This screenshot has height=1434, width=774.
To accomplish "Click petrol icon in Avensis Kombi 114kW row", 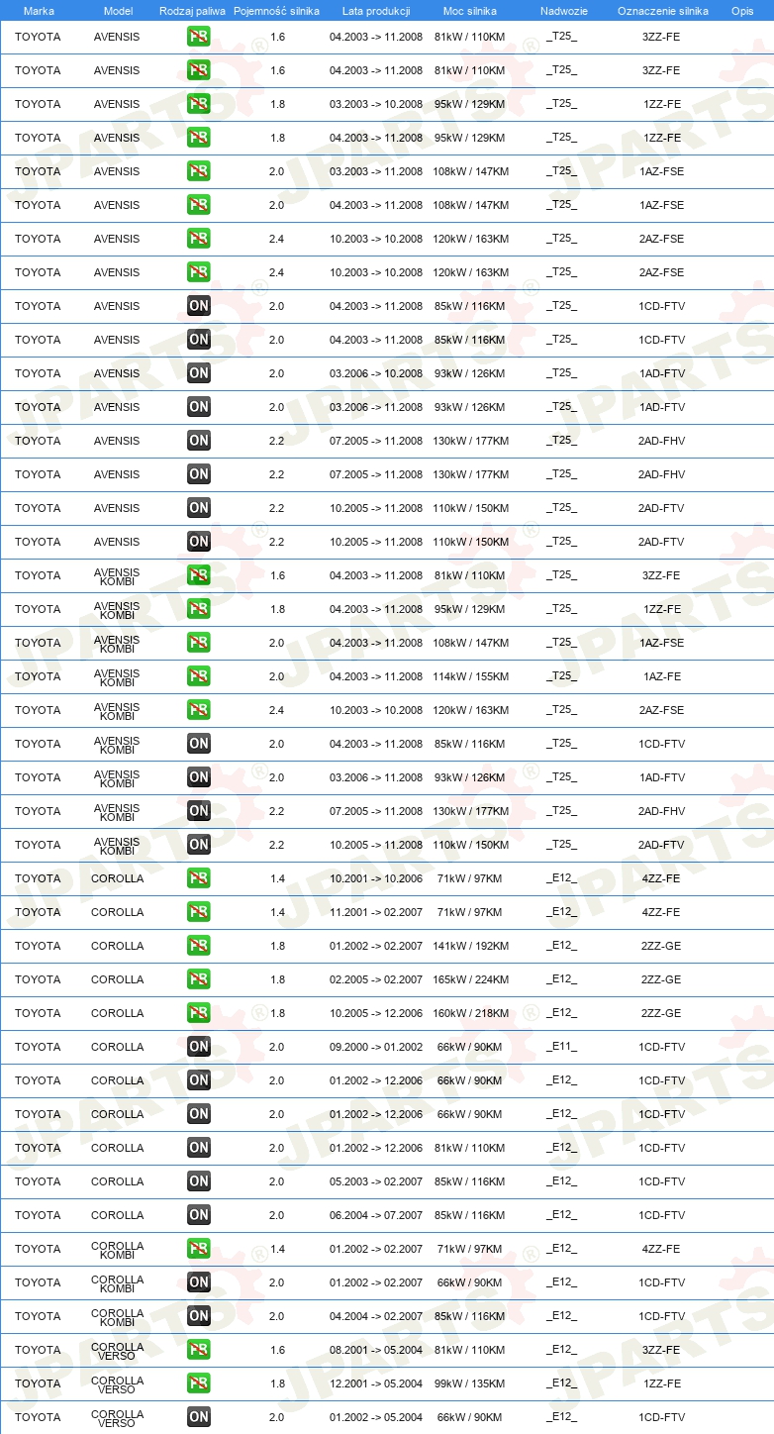I will (x=199, y=676).
